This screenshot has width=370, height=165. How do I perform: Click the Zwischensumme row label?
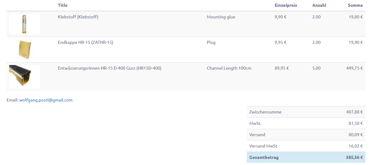[265, 112]
